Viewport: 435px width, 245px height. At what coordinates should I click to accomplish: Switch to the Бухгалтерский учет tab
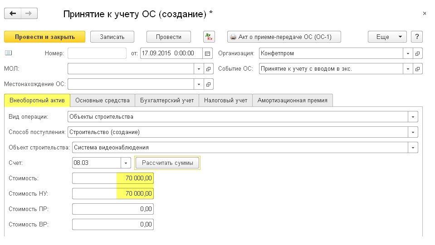point(167,100)
